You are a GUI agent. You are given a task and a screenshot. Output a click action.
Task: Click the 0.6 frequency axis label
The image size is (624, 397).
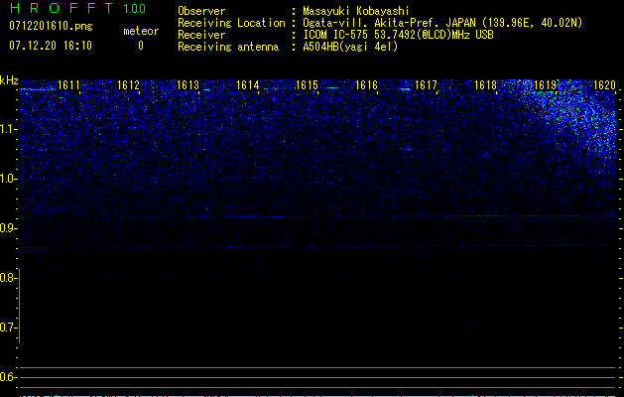(8, 377)
